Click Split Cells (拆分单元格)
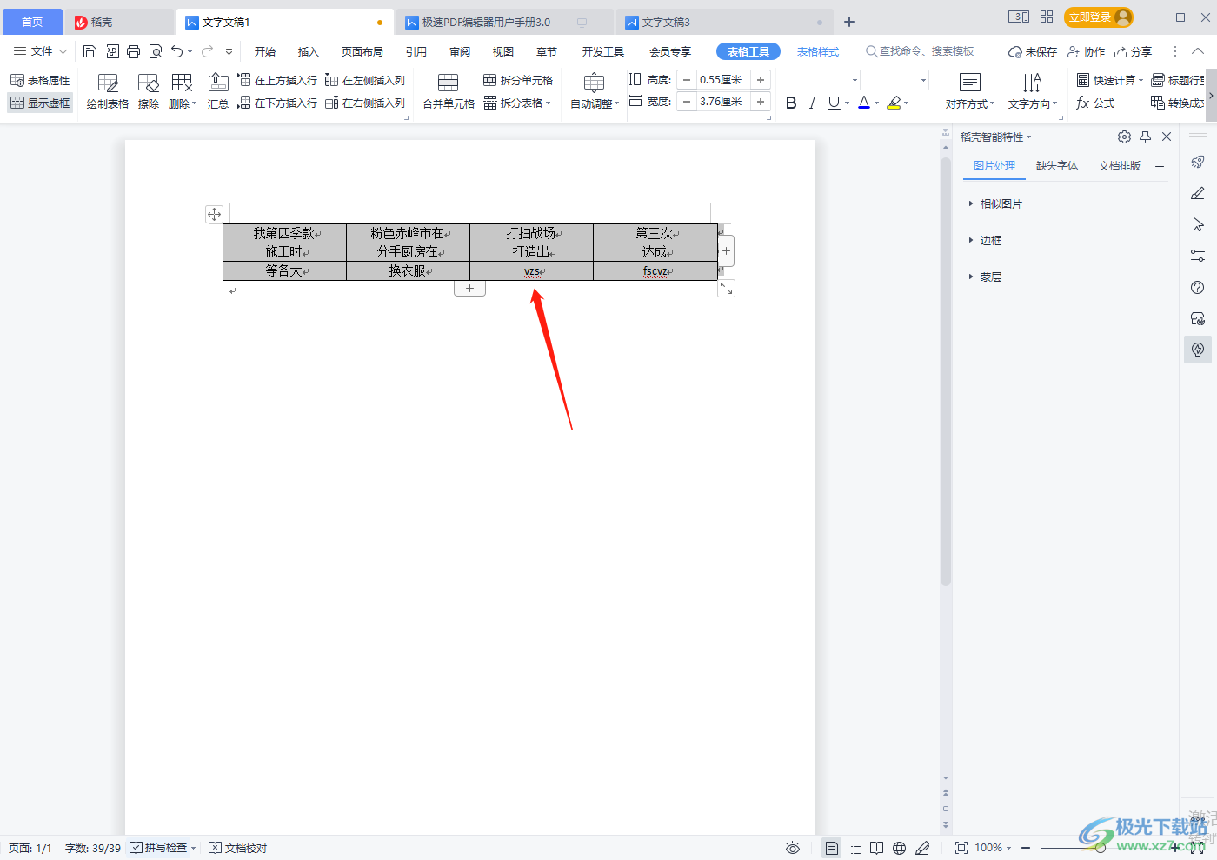Viewport: 1217px width, 860px height. coord(518,80)
